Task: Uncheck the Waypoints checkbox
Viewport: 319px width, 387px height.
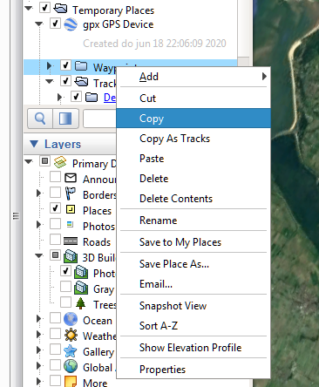Action: pos(65,65)
